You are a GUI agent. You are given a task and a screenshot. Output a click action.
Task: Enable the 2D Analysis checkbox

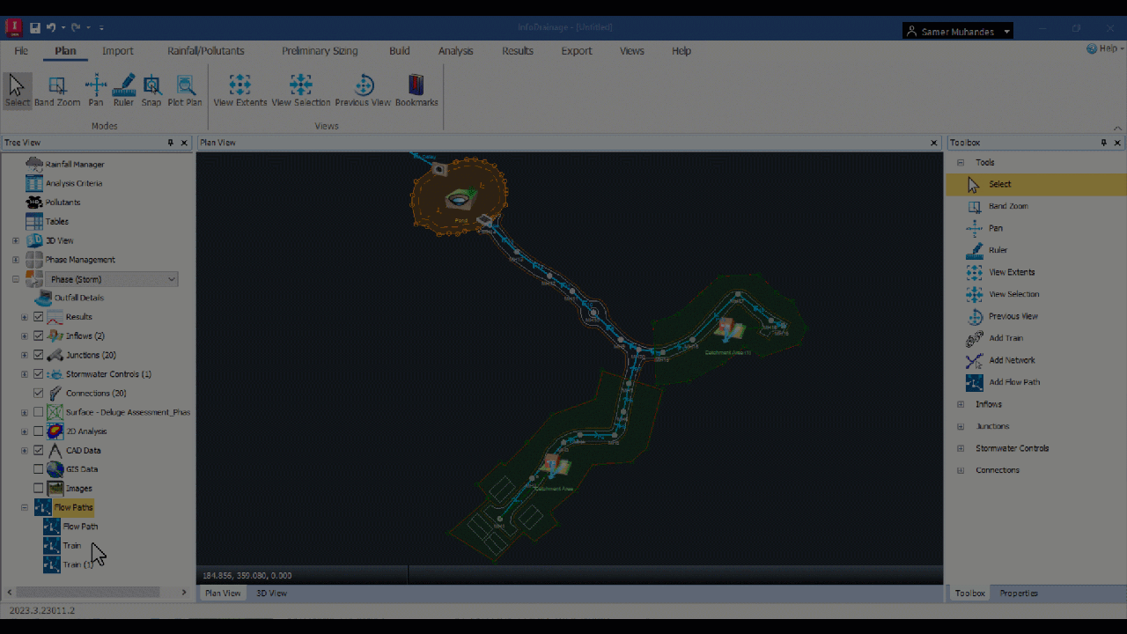38,431
